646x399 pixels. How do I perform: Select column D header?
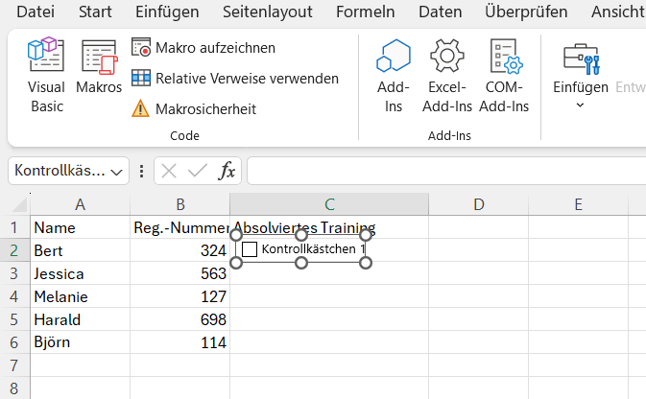click(478, 204)
